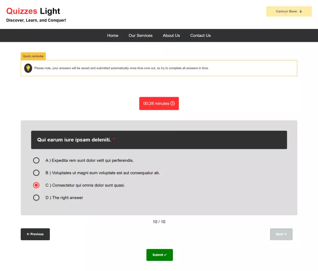Image resolution: width=318 pixels, height=271 pixels.
Task: Click the down arrow next to Camryn Beier
Action: (x=301, y=11)
